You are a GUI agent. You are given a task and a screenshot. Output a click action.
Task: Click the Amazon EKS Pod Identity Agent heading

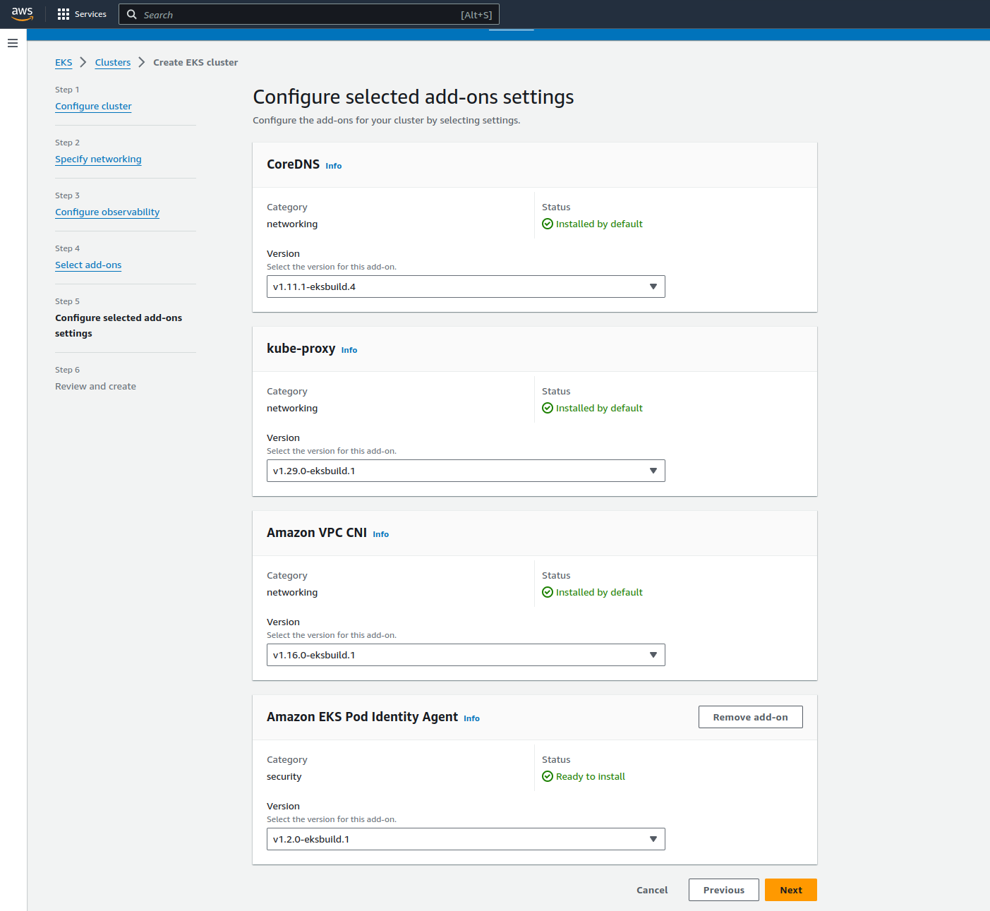pos(362,717)
